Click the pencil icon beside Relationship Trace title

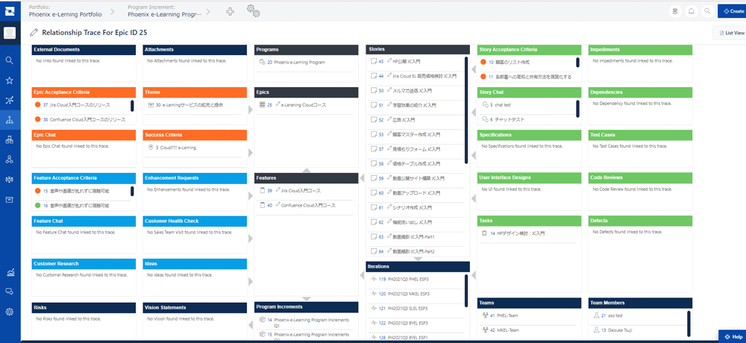click(34, 32)
